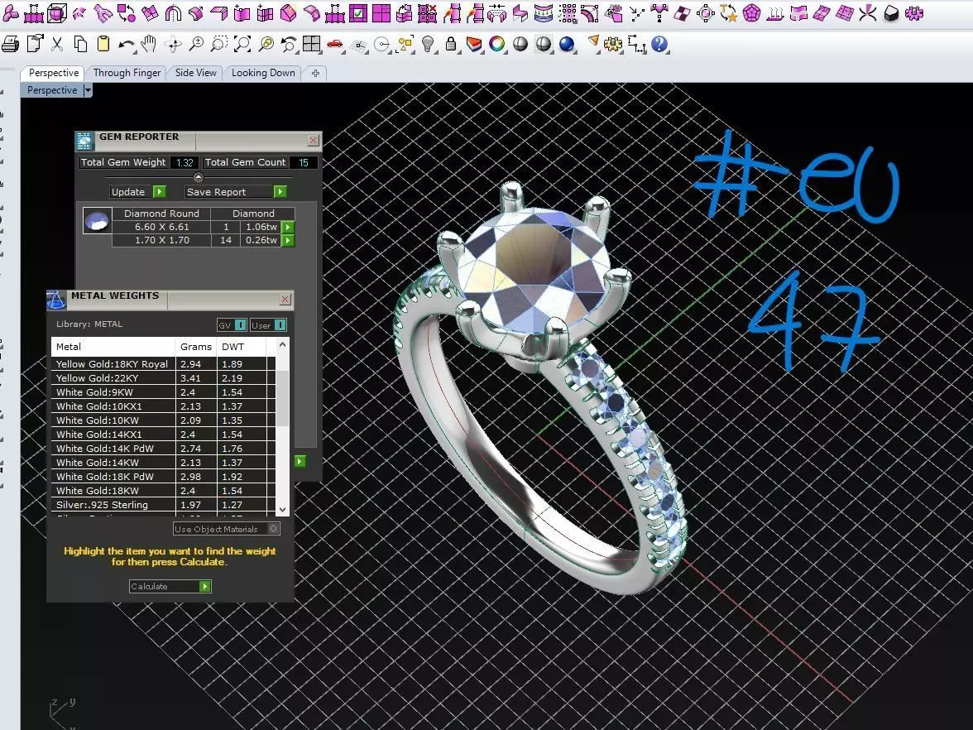The height and width of the screenshot is (730, 973).
Task: Switch to Looking Down tab
Action: 263,73
